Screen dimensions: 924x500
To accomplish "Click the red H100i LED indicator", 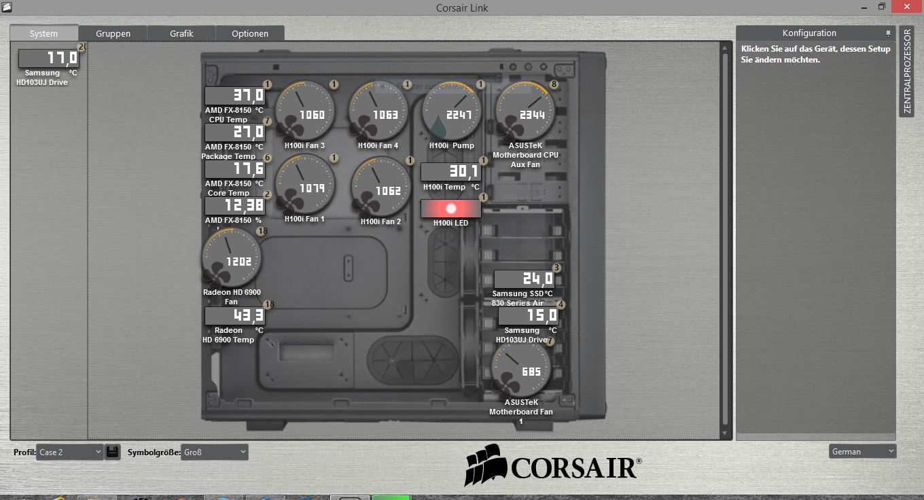I will pos(450,209).
